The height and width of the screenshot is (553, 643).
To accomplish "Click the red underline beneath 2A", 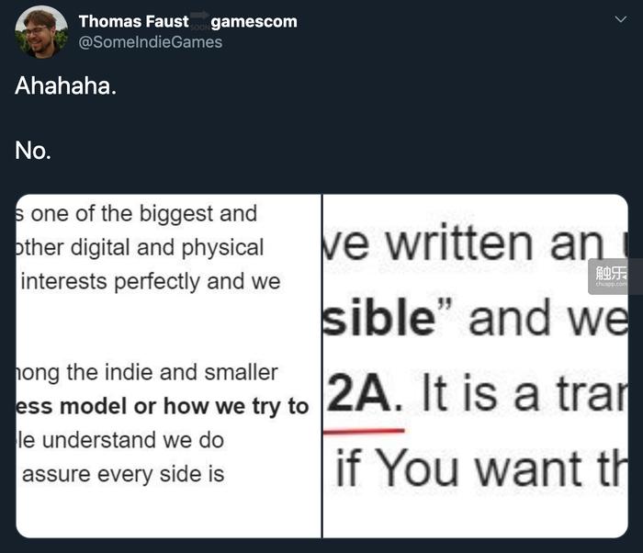I will [x=366, y=430].
